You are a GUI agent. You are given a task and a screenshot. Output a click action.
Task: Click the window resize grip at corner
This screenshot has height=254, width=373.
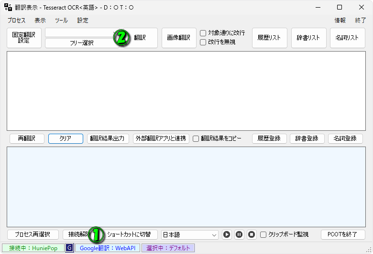[369, 250]
